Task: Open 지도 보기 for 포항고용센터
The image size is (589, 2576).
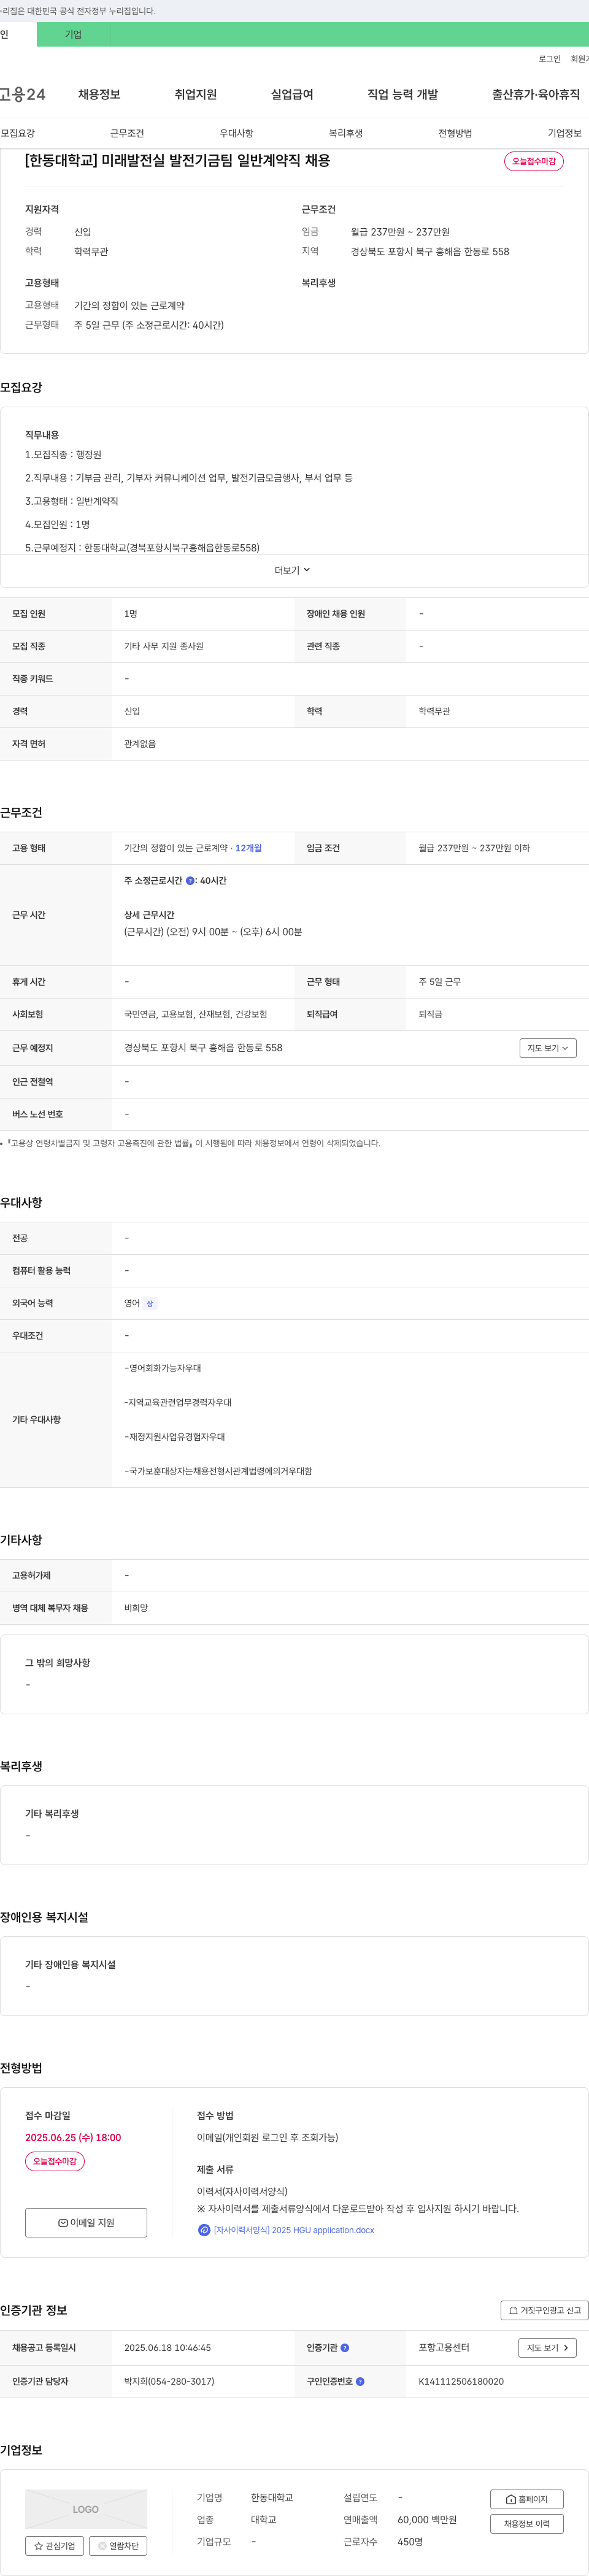Action: click(548, 2347)
